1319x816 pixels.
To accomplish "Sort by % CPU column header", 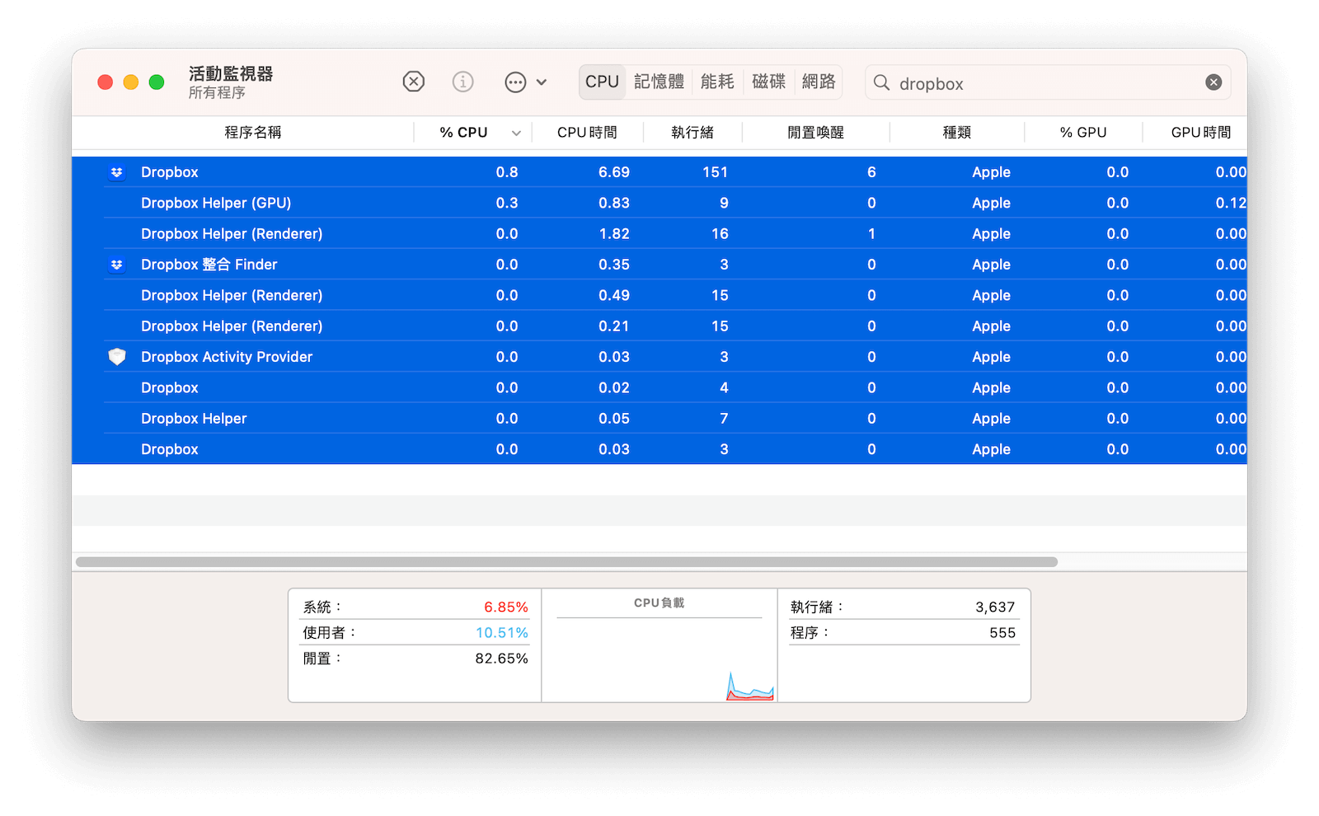I will point(463,133).
